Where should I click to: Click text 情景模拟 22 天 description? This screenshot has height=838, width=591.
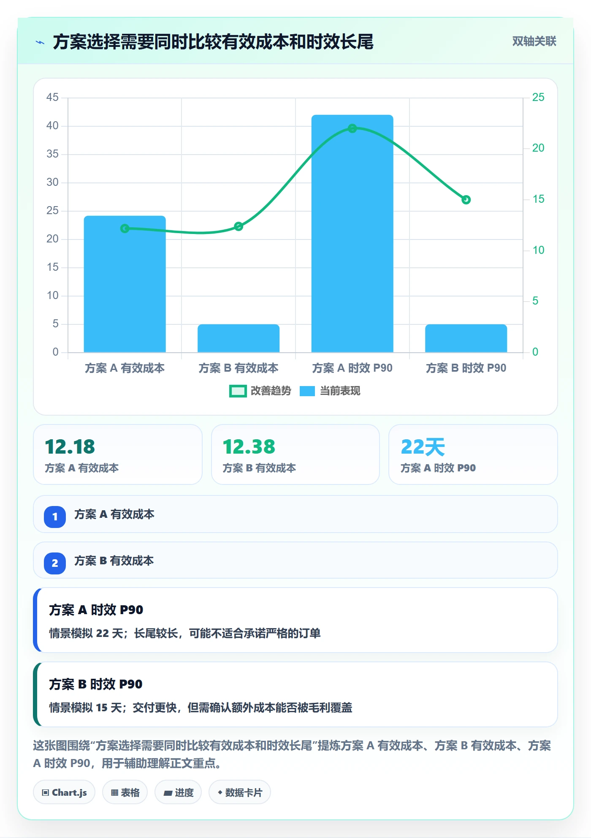(x=185, y=634)
